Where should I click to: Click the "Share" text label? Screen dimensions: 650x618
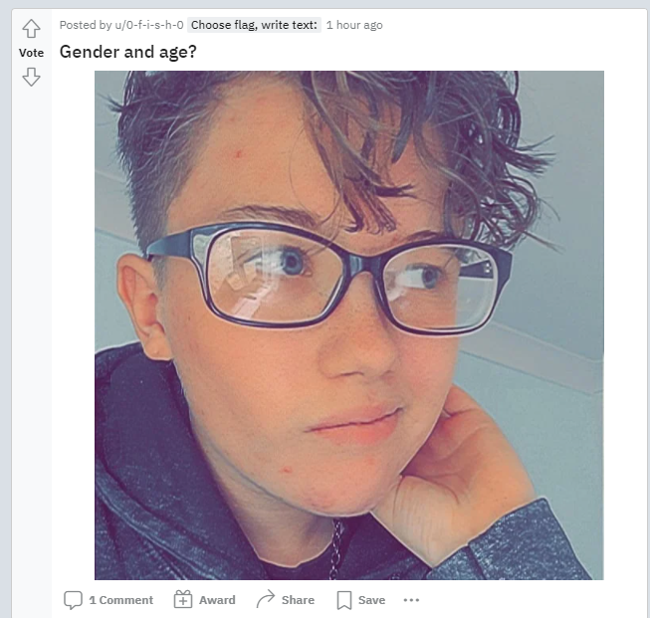pyautogui.click(x=298, y=600)
